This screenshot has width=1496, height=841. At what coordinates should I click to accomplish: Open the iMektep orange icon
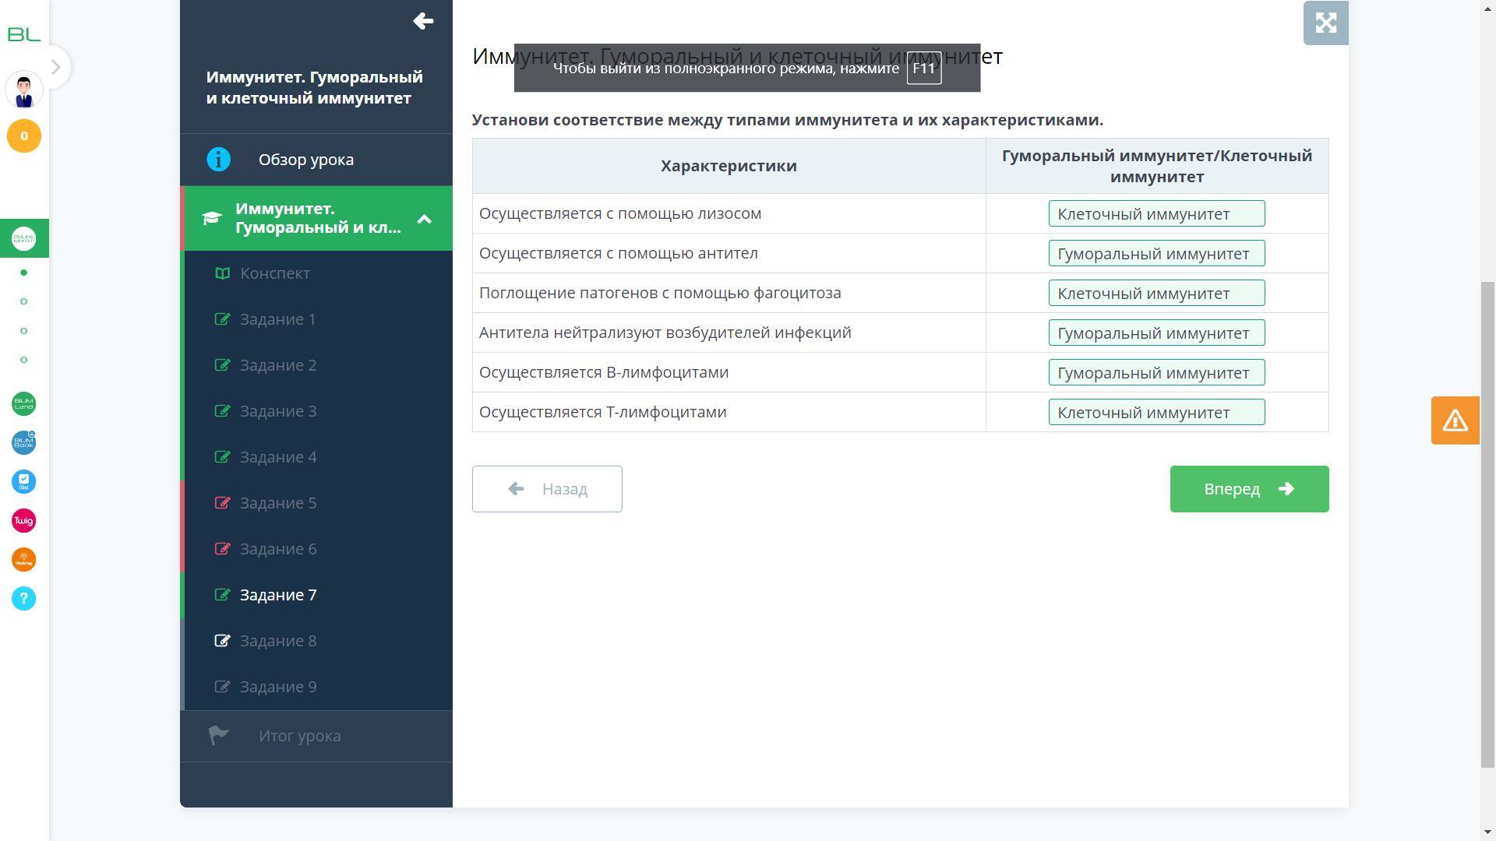click(23, 560)
